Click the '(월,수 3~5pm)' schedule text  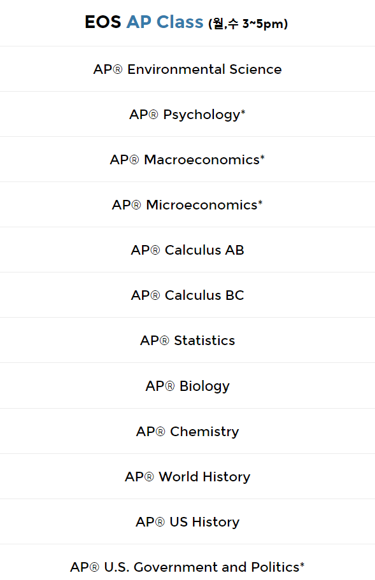click(248, 24)
